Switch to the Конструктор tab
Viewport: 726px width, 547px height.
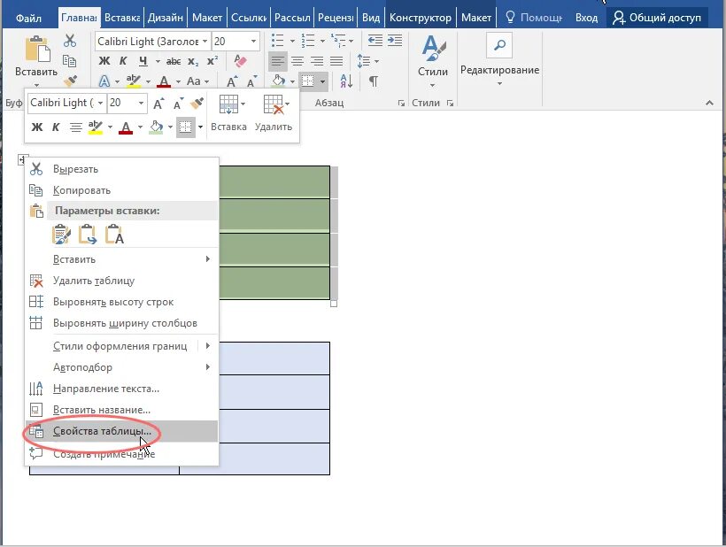(x=420, y=18)
